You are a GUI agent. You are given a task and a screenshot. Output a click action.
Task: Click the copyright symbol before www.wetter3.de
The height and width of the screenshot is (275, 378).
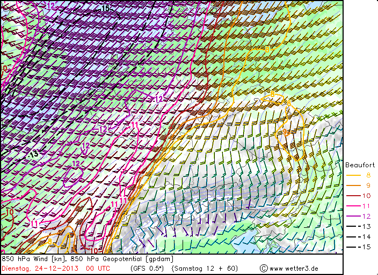[x=264, y=268]
